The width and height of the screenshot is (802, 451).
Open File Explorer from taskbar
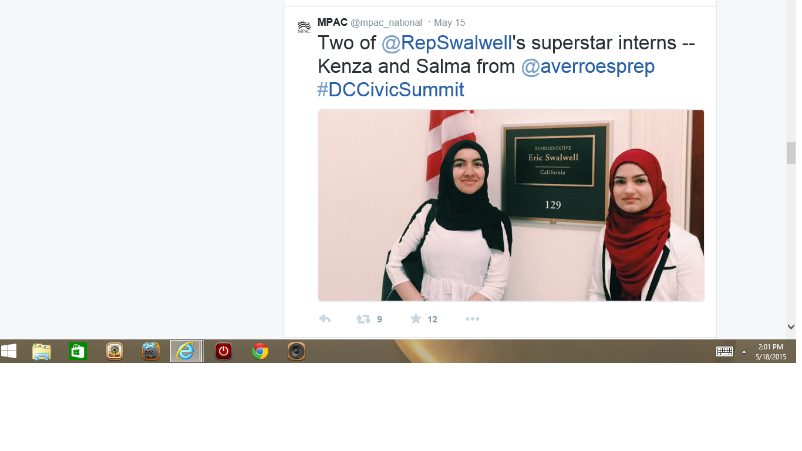coord(42,351)
